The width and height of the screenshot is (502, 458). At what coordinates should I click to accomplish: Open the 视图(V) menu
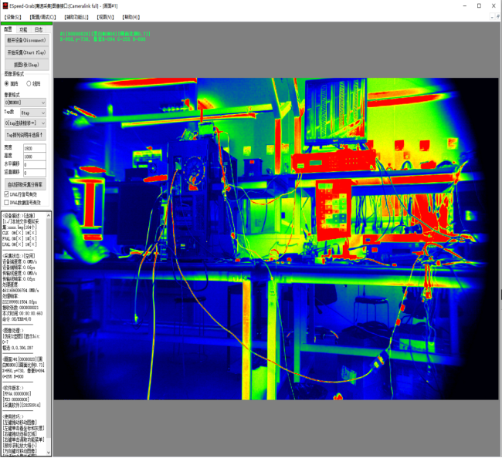click(105, 17)
